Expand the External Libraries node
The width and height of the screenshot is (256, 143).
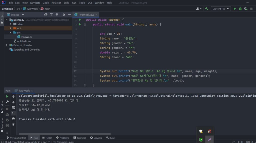coord(7,45)
